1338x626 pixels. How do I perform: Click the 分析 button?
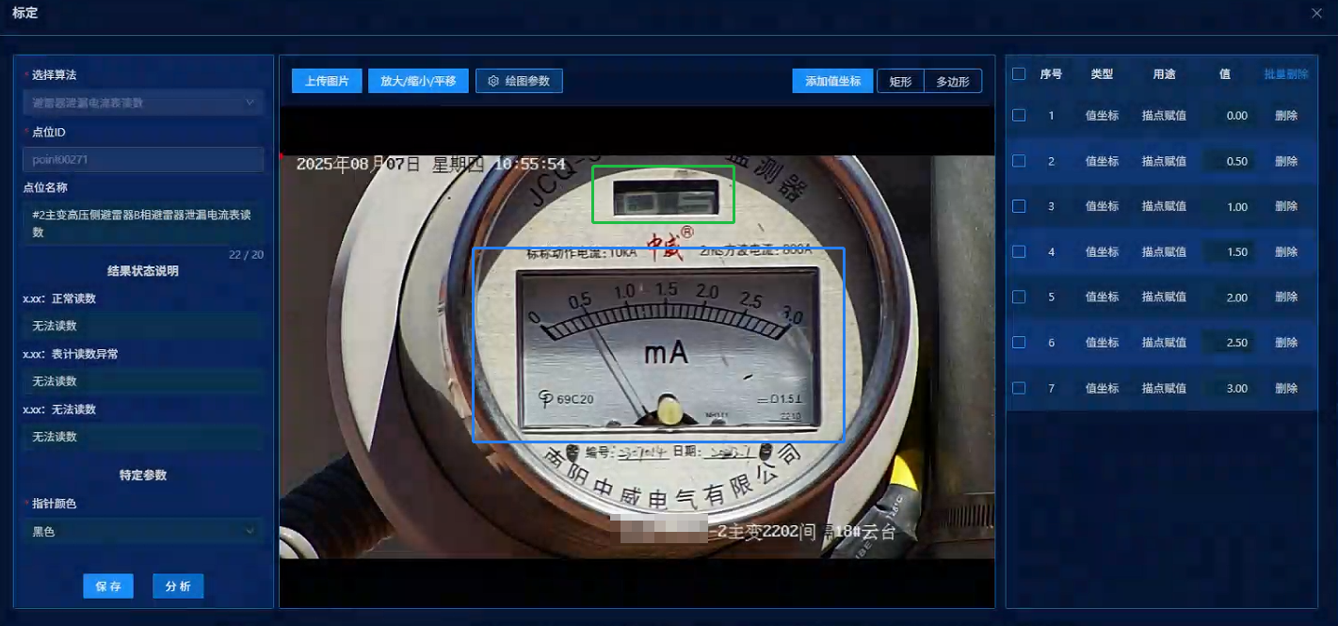pyautogui.click(x=178, y=586)
